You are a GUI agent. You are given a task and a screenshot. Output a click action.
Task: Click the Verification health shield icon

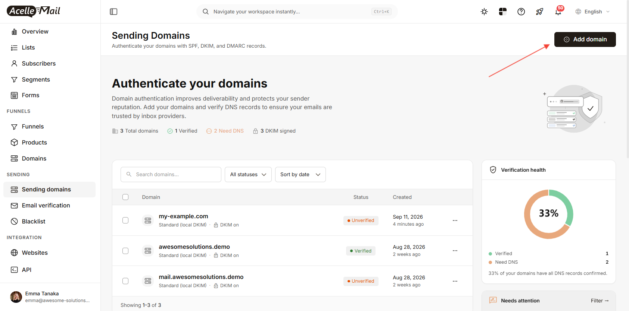click(x=493, y=170)
